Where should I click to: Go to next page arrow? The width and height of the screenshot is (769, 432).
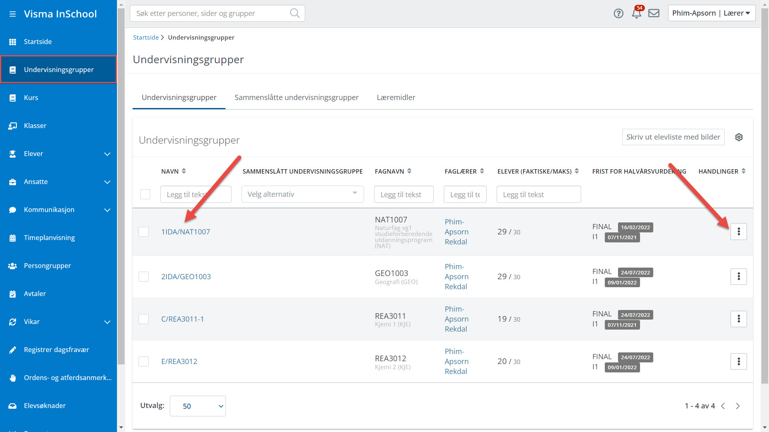738,406
